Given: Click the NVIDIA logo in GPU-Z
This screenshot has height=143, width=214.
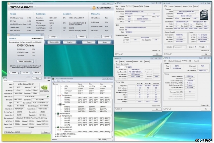Looking at the screenshot, I should [x=44, y=89].
